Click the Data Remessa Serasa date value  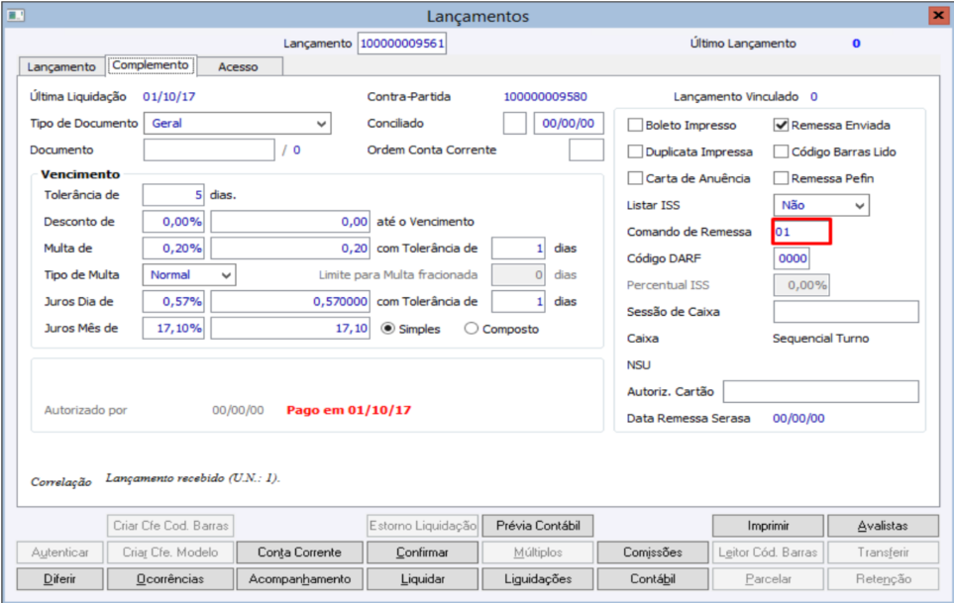coord(798,418)
